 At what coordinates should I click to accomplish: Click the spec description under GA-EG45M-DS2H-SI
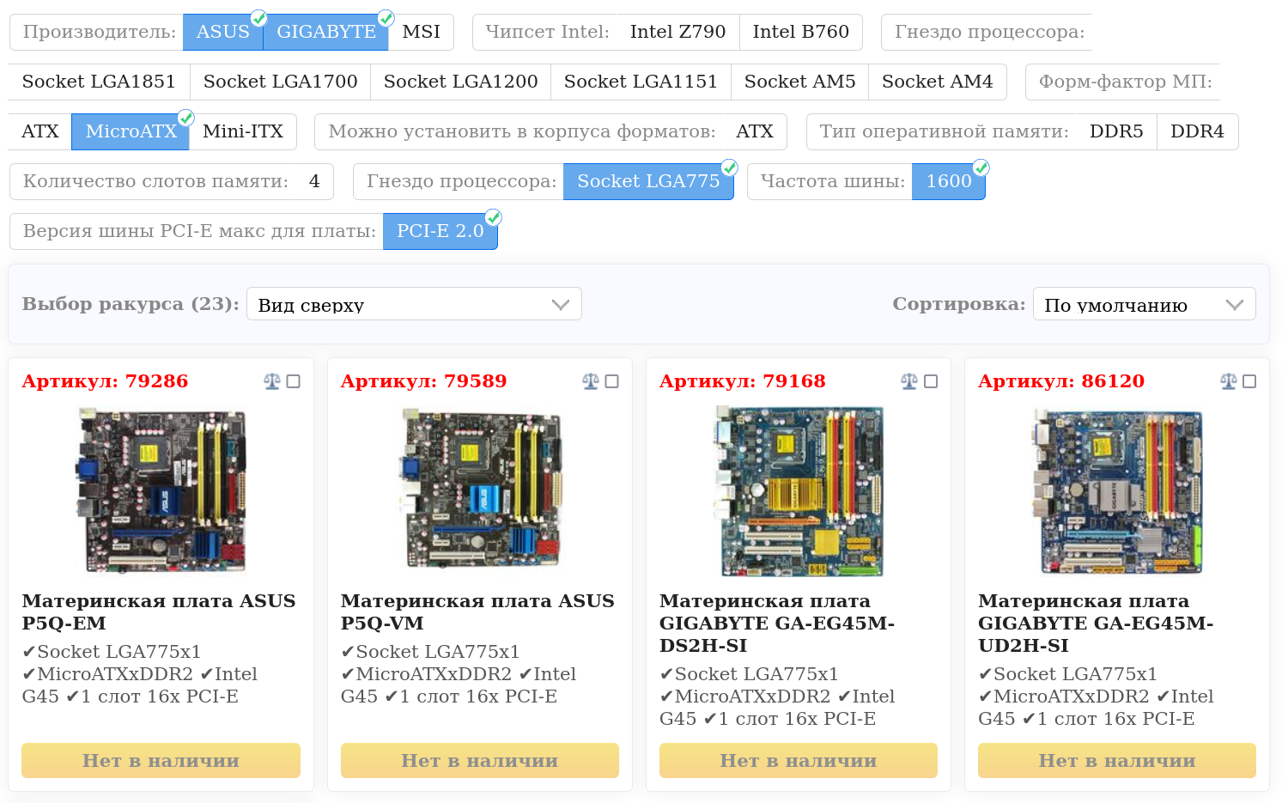coord(777,697)
